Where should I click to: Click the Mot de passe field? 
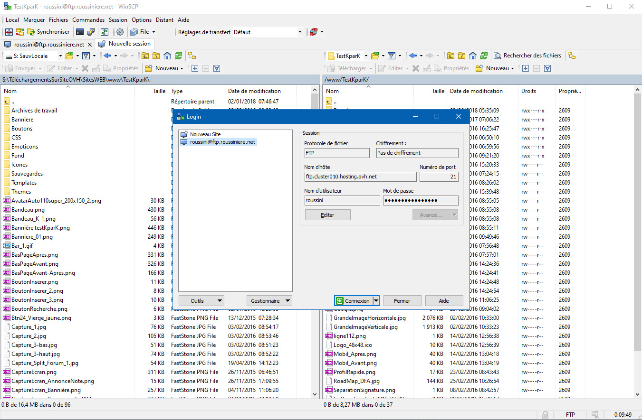coord(421,200)
